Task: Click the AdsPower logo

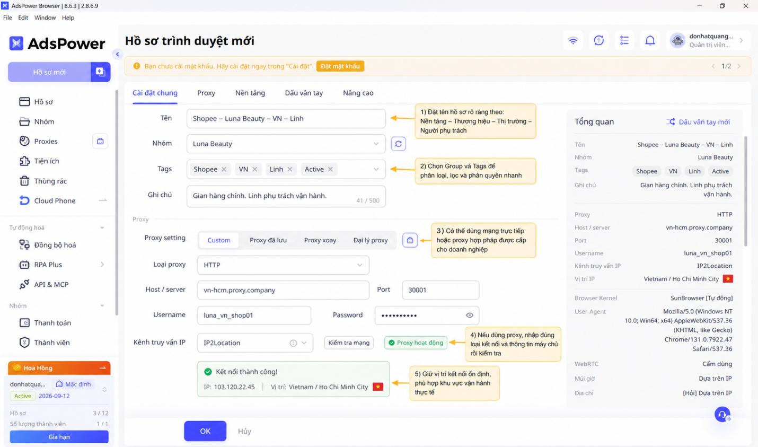Action: [x=57, y=43]
